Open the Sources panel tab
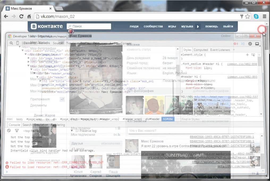Screen dimensions: 270x181 click(x=58, y=43)
